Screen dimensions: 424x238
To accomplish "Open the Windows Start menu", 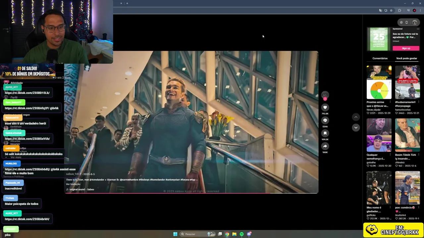I will [x=175, y=234].
